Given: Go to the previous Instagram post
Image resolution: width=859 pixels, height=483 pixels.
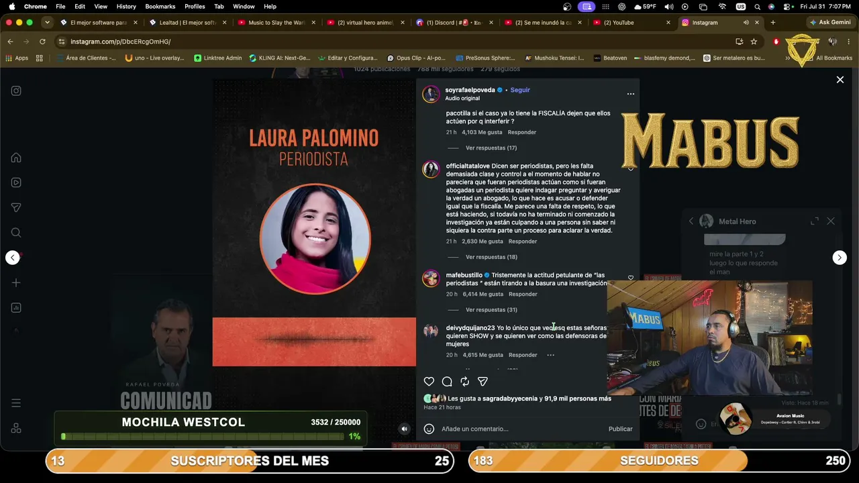Looking at the screenshot, I should click(x=13, y=258).
